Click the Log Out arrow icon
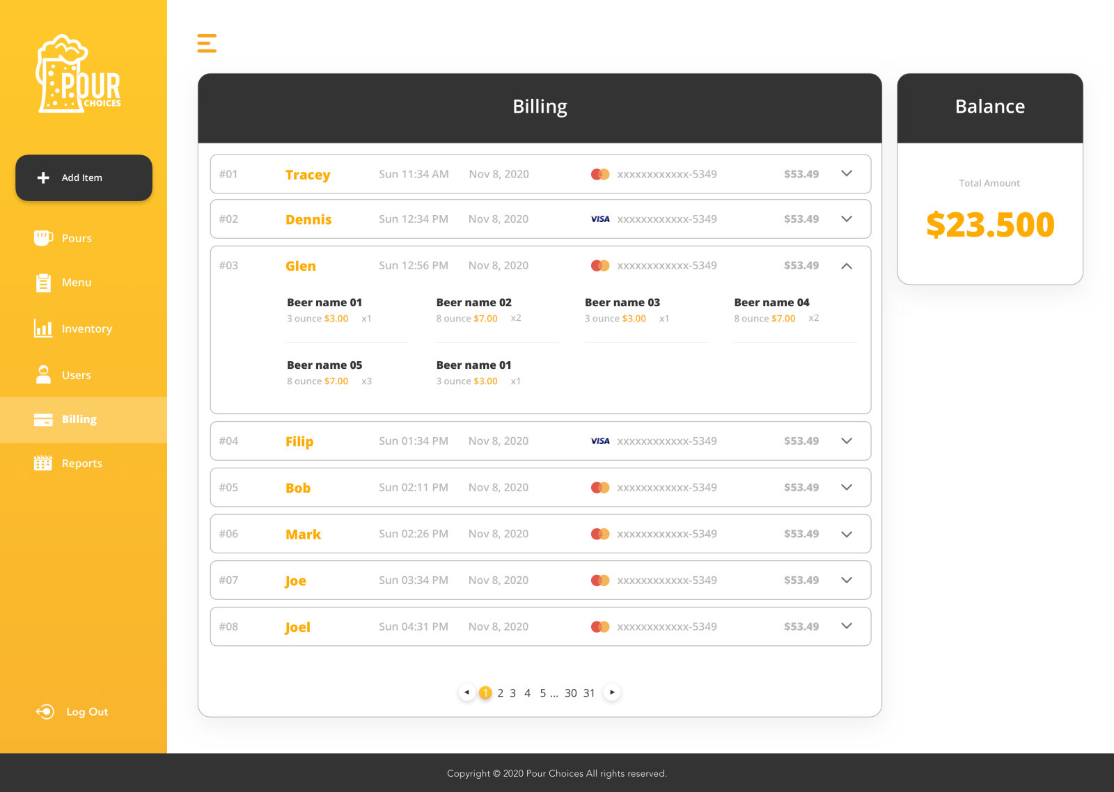Image resolution: width=1114 pixels, height=792 pixels. click(45, 711)
